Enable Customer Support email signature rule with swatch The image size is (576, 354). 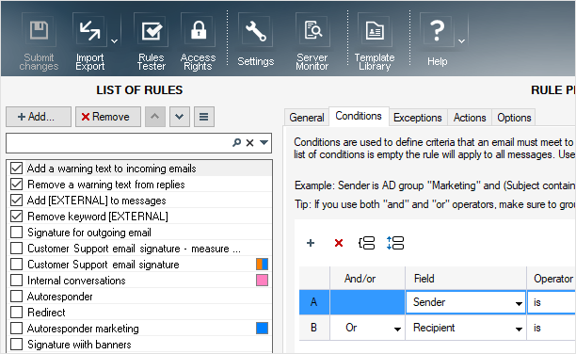[x=17, y=264]
